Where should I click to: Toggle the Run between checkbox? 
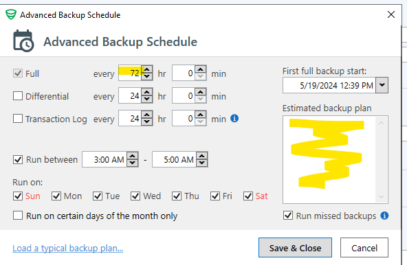tap(18, 159)
